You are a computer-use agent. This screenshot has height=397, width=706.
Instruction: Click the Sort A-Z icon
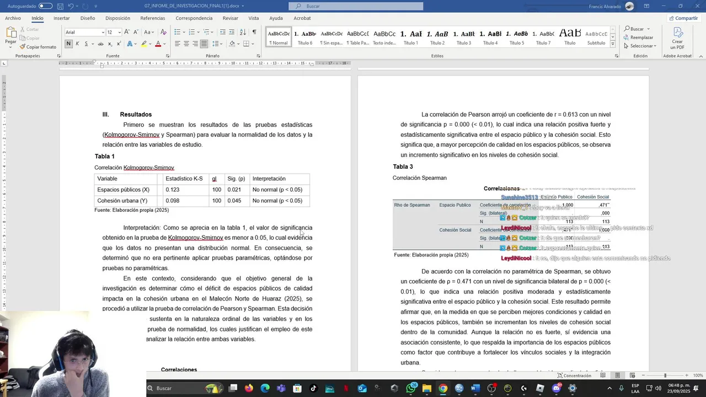click(244, 32)
